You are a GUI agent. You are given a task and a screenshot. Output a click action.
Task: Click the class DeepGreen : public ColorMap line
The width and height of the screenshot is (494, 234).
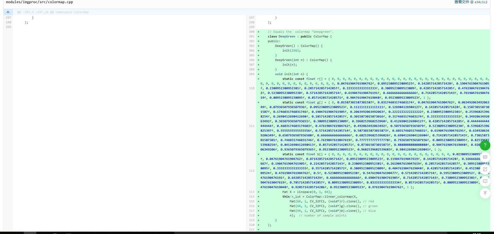300,36
